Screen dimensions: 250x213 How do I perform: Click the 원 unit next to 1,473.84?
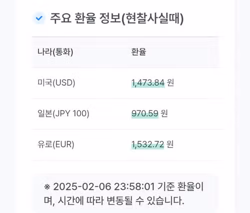click(170, 83)
